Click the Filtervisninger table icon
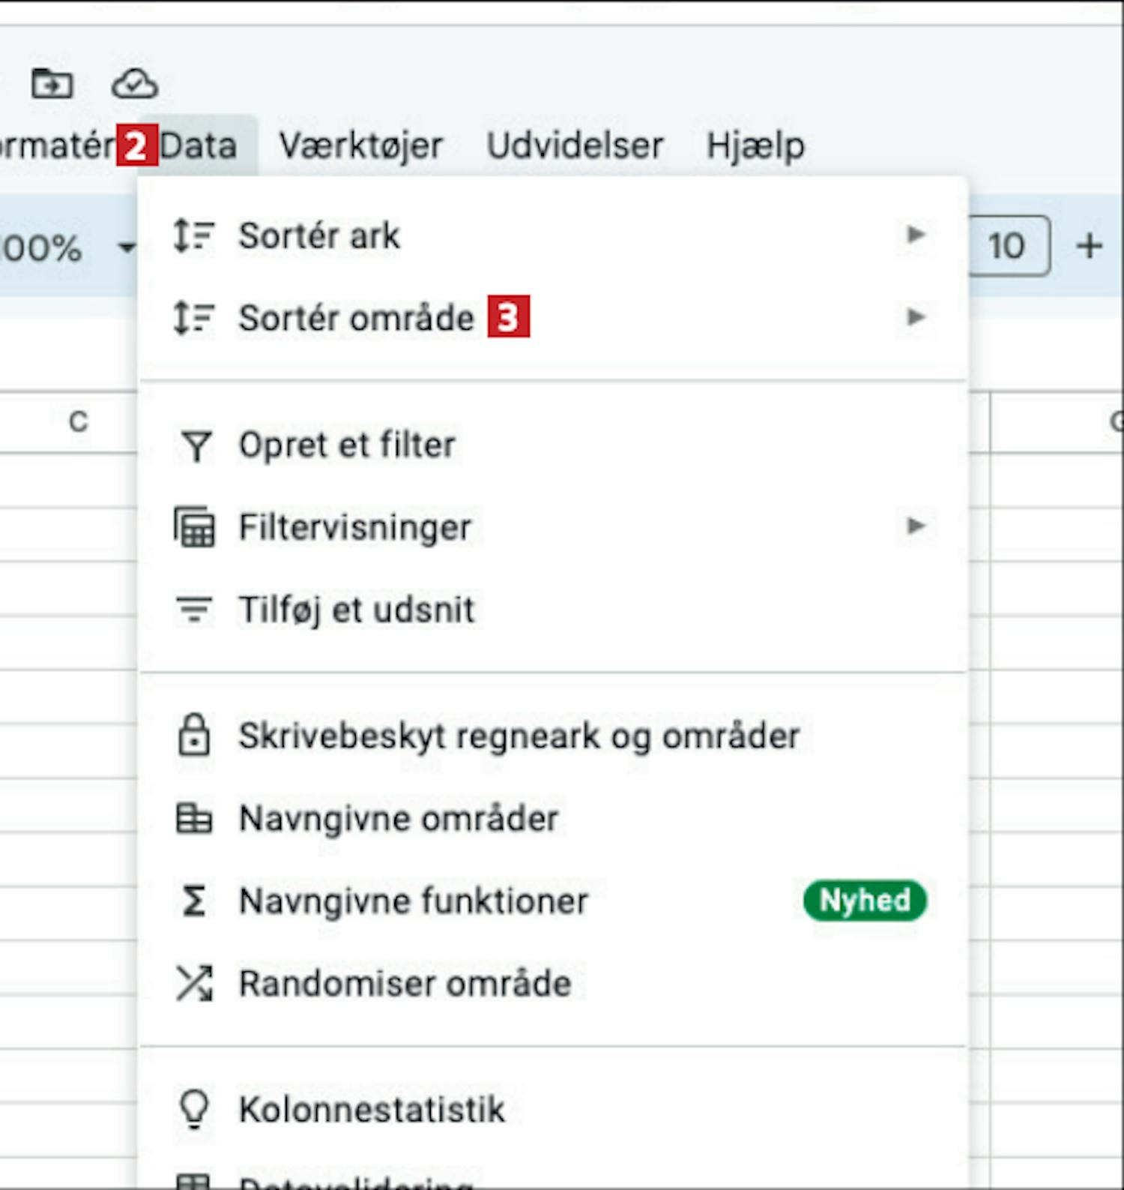This screenshot has width=1124, height=1190. click(194, 527)
